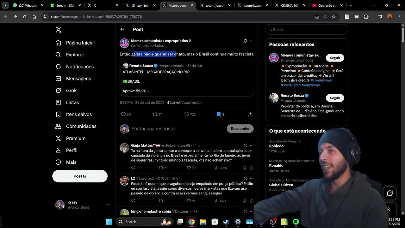Screen dimensions: 405x228
Task: Click the X logo in the sidebar
Action: (x=59, y=30)
